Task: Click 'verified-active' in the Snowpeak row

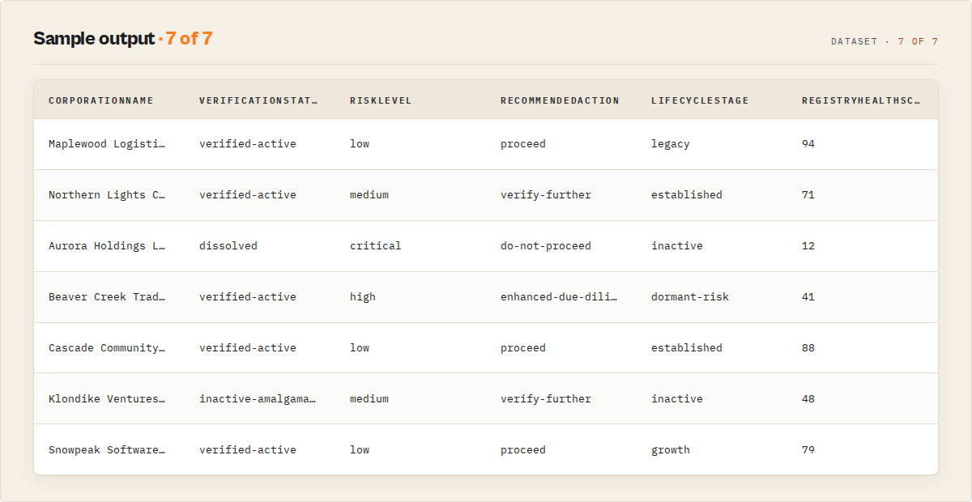Action: click(248, 450)
